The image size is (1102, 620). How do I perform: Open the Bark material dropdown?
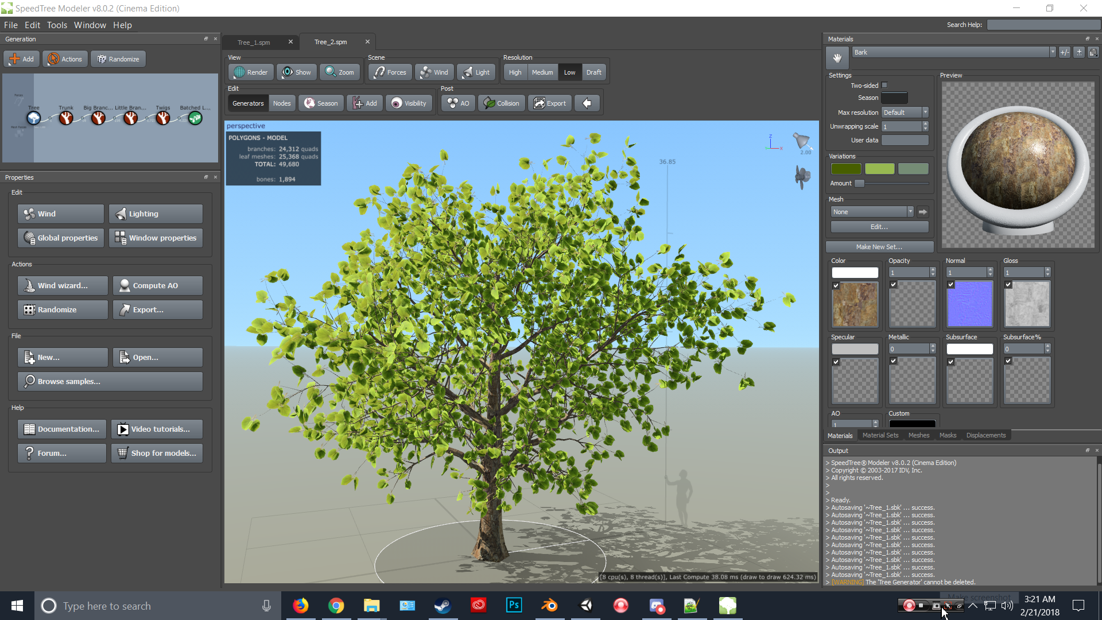point(954,52)
